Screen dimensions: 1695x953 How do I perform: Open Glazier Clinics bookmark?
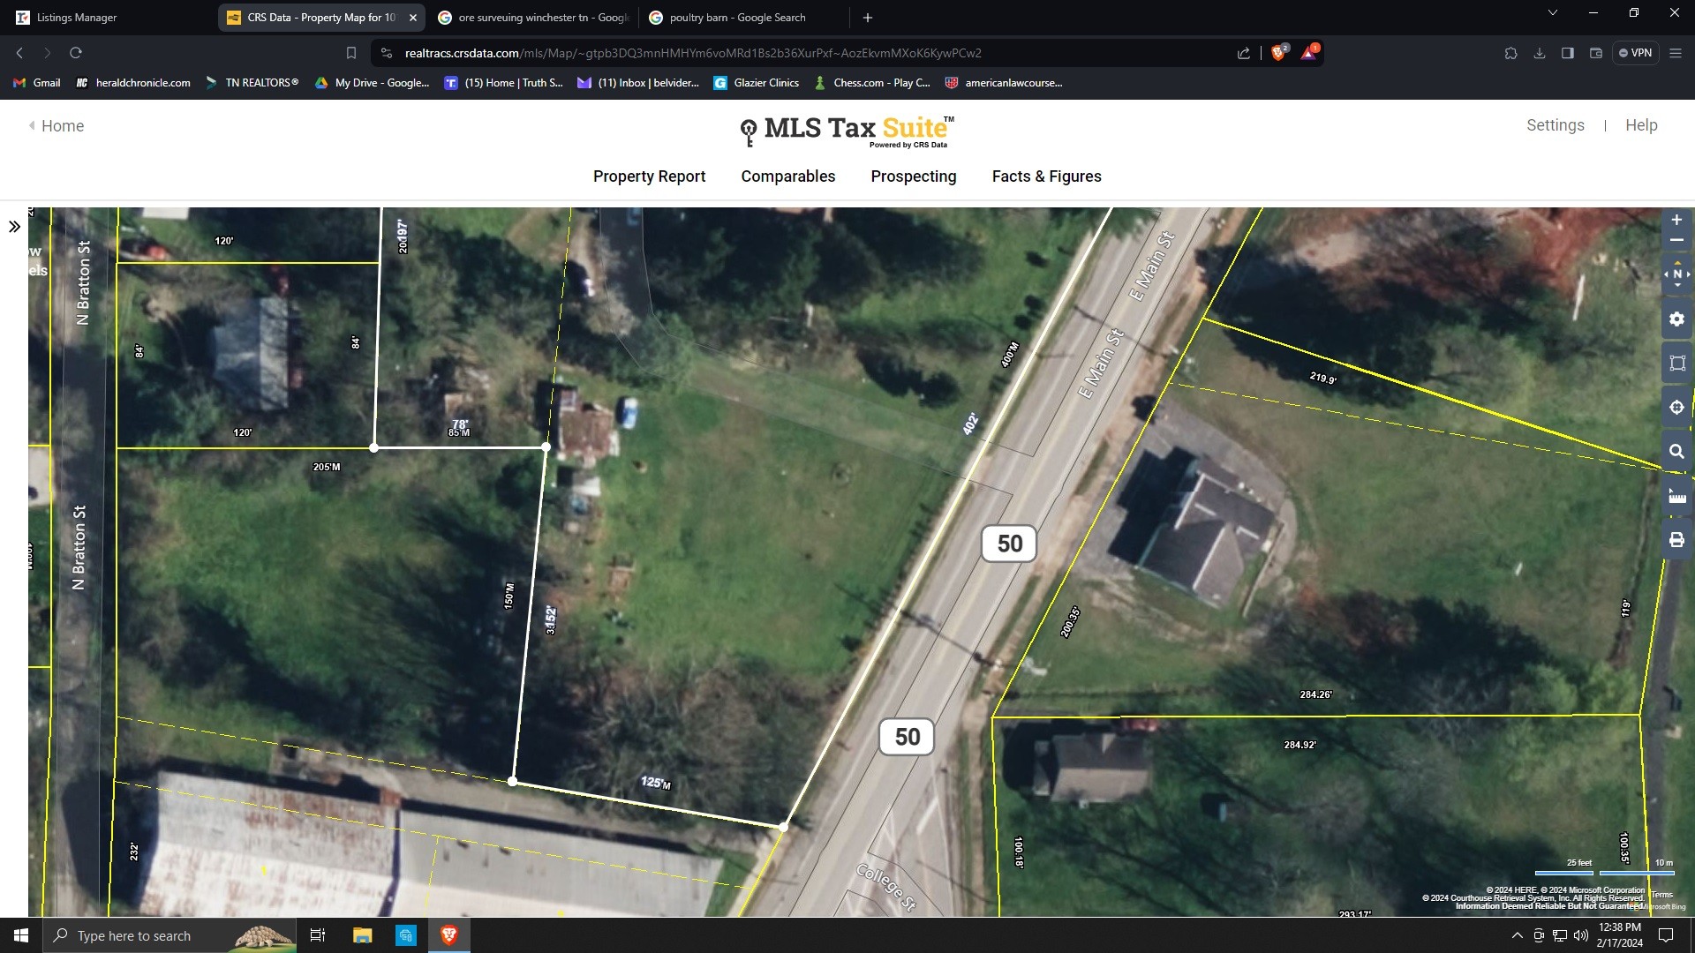[x=757, y=83]
